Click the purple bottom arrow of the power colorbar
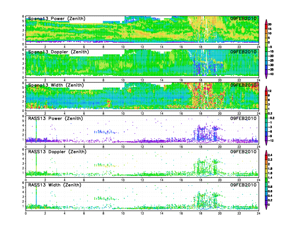The width and height of the screenshot is (297, 229). [x=266, y=76]
